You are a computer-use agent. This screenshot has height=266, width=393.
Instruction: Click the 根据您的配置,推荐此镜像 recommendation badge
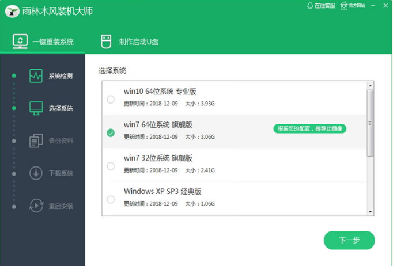click(309, 128)
